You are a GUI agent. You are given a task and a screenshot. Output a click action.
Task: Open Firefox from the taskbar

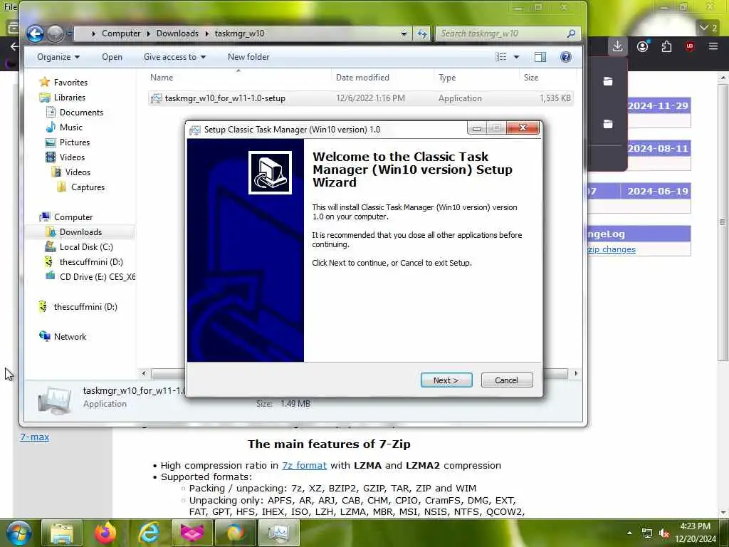tap(105, 533)
